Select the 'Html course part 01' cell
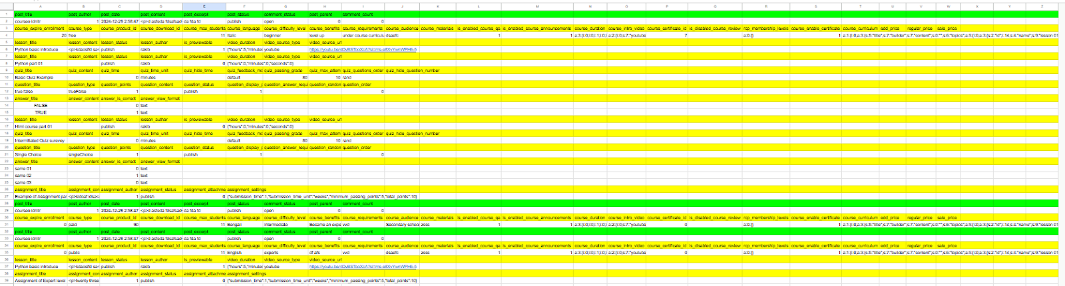The image size is (1065, 286). pyautogui.click(x=40, y=126)
